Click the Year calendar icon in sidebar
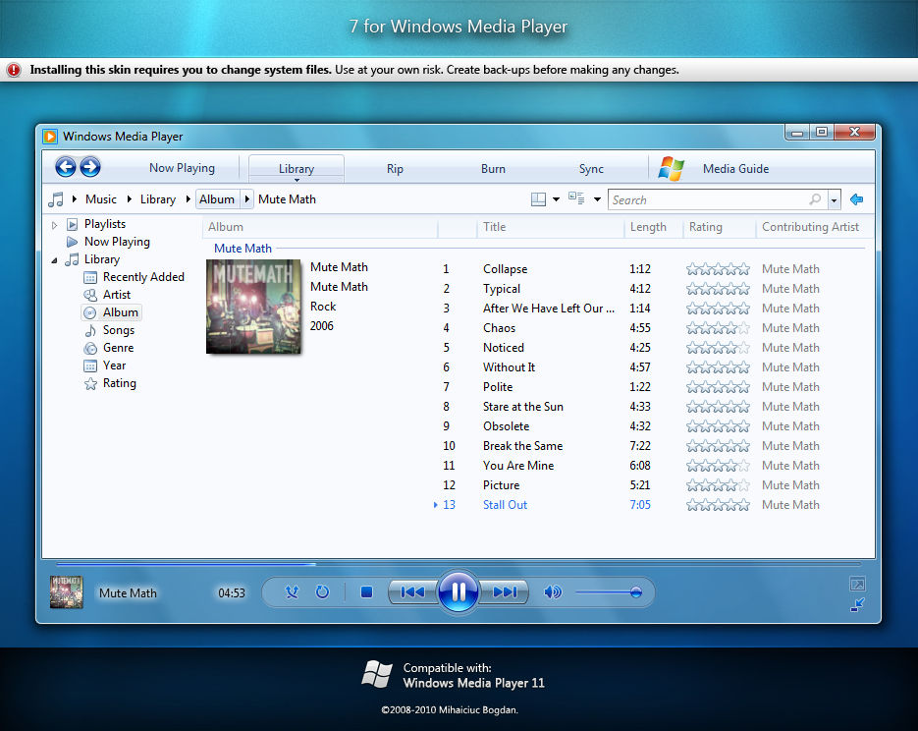Screen dimensions: 918x731 click(90, 366)
